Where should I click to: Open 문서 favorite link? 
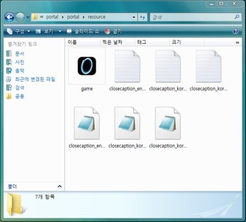20,54
